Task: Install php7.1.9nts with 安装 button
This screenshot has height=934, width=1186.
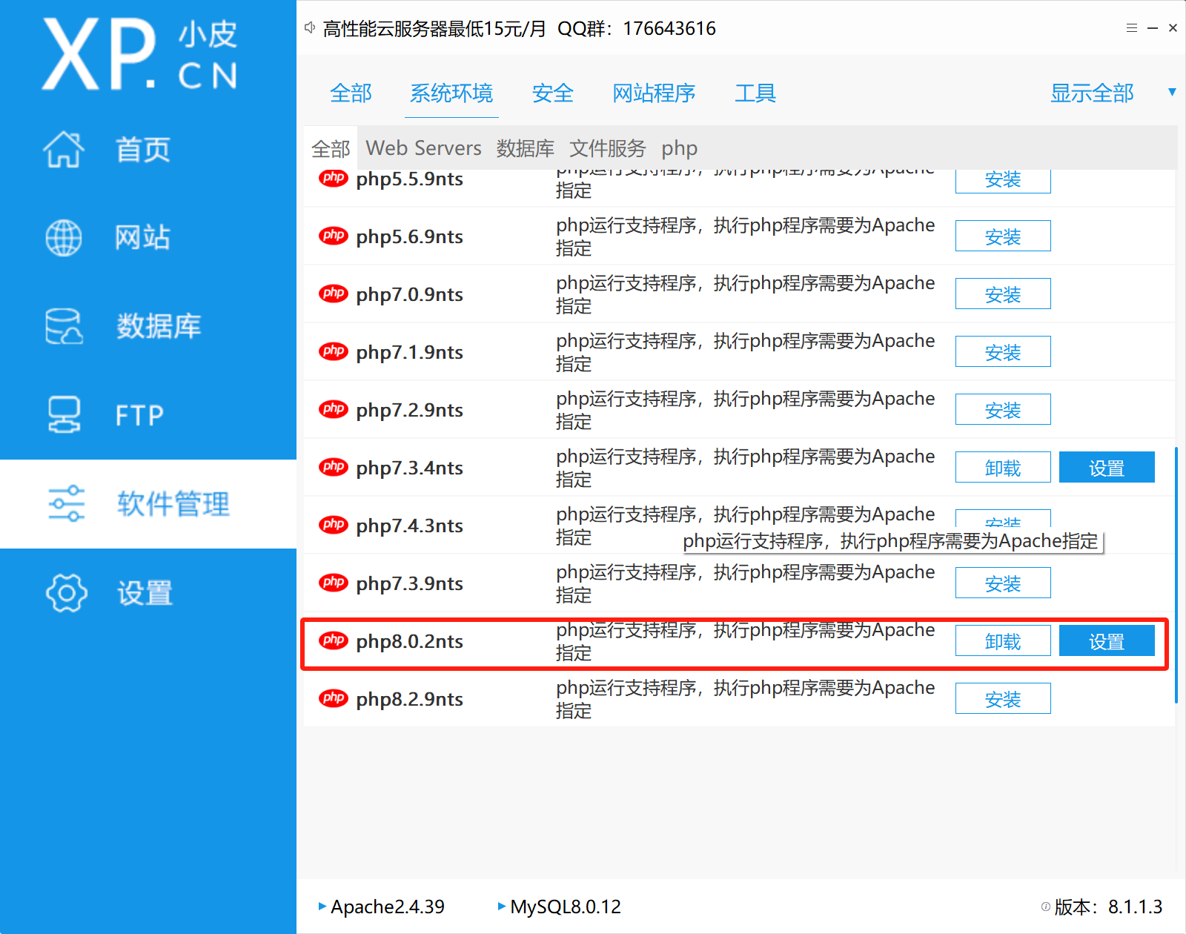Action: tap(1003, 351)
